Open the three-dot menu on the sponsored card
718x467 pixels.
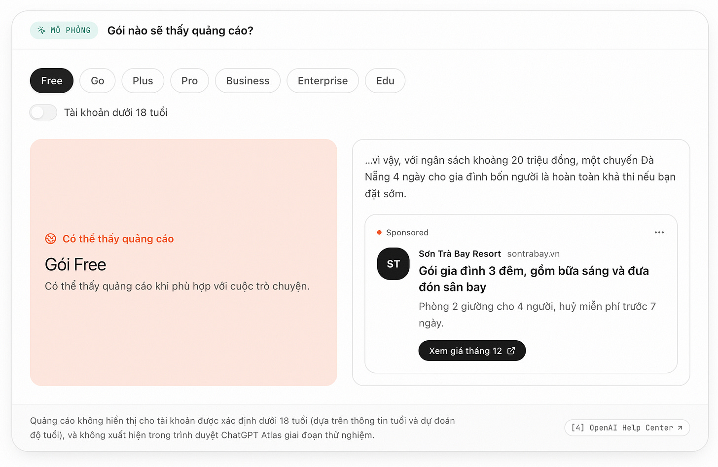point(659,232)
